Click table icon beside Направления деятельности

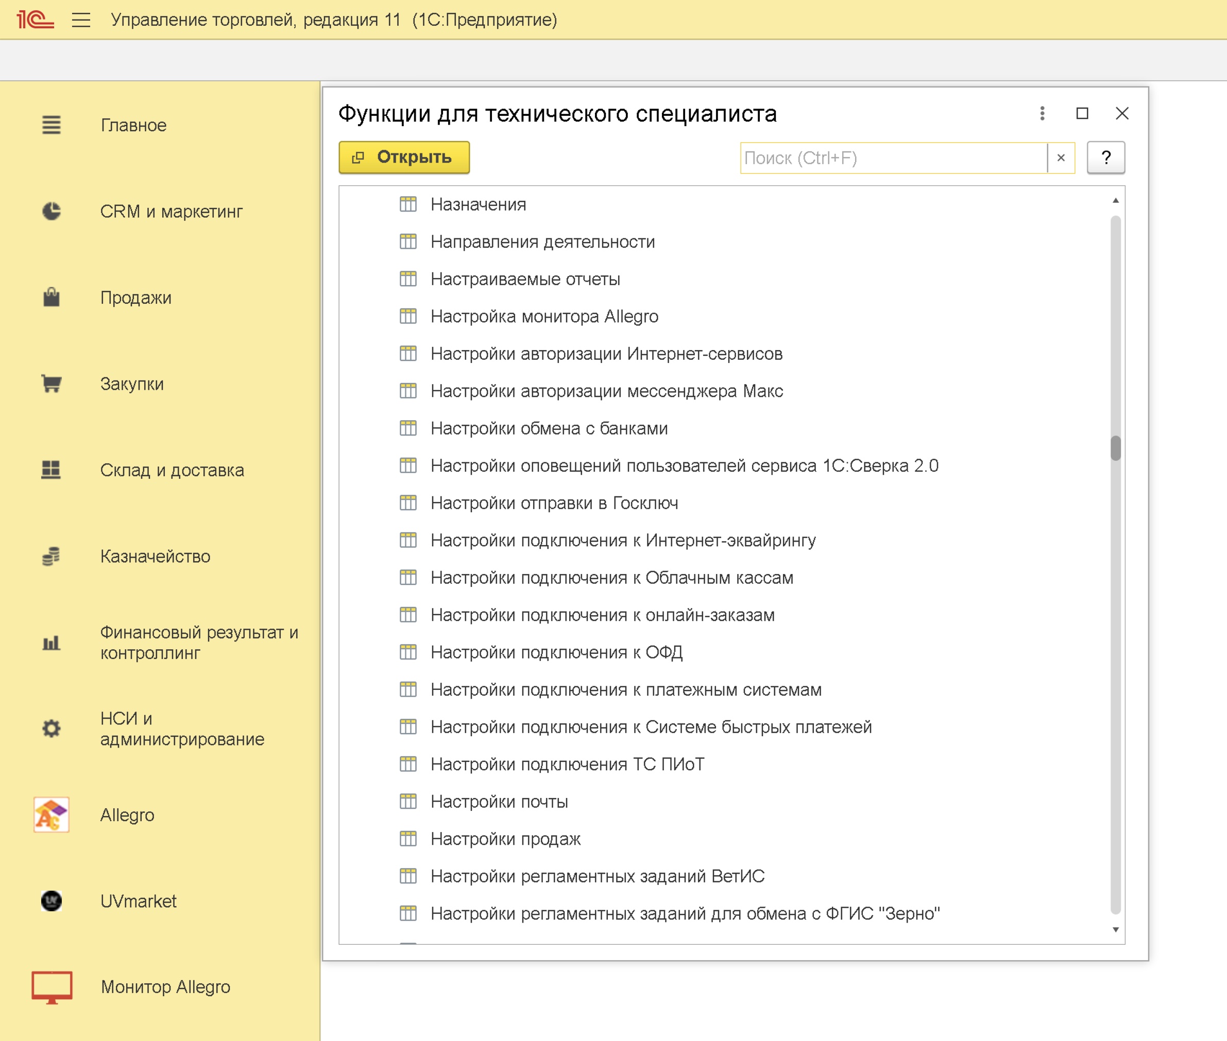pyautogui.click(x=408, y=241)
